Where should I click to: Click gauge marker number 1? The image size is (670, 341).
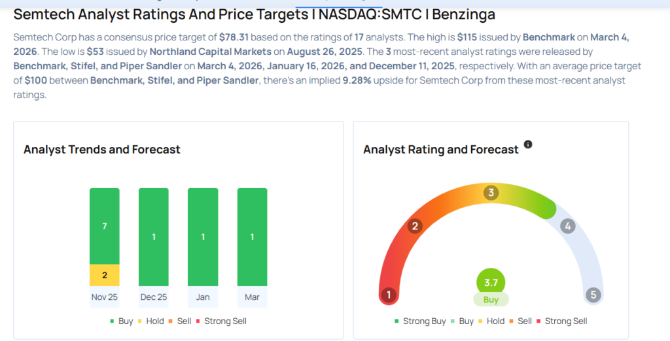coord(389,295)
